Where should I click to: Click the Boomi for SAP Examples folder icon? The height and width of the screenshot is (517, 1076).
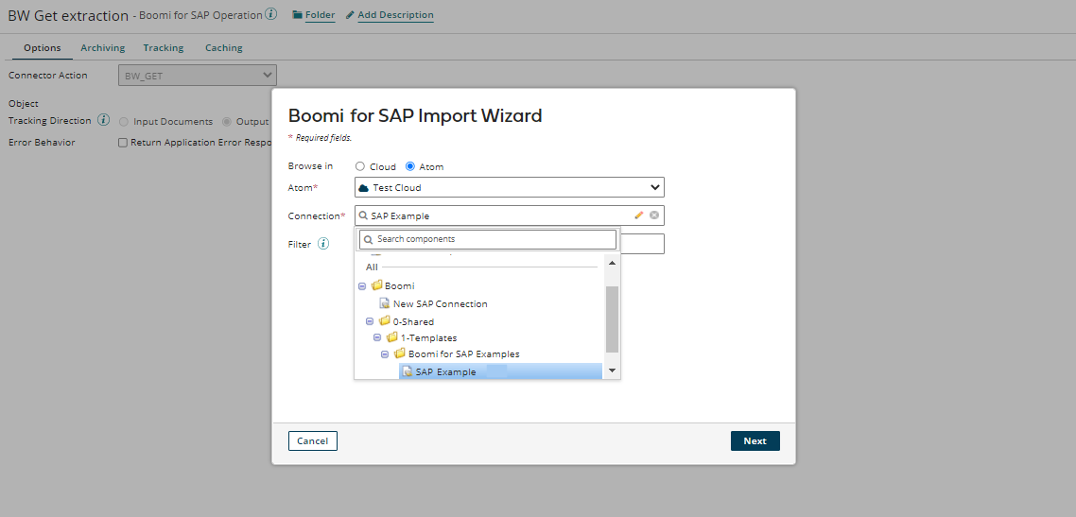tap(400, 353)
